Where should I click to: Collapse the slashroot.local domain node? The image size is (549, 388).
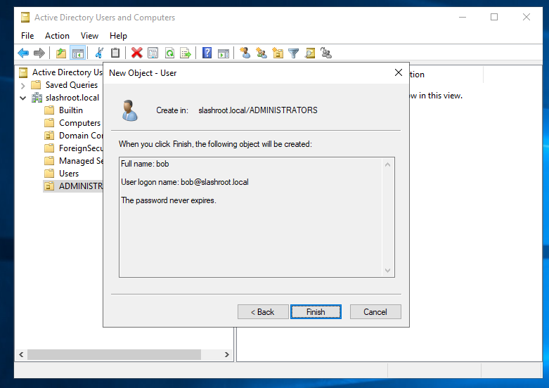23,98
